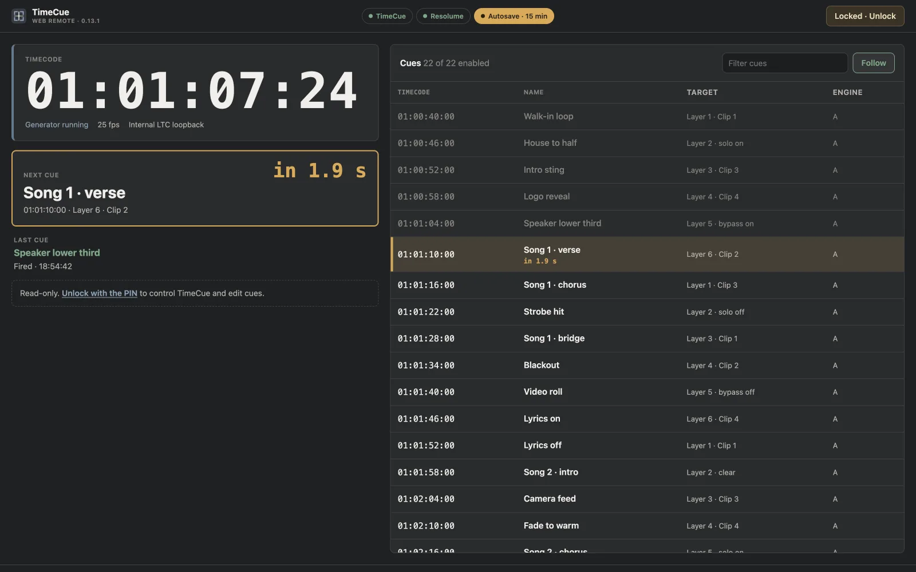The image size is (916, 572).
Task: Click target Layer 5 · bypass off
Action: (720, 392)
